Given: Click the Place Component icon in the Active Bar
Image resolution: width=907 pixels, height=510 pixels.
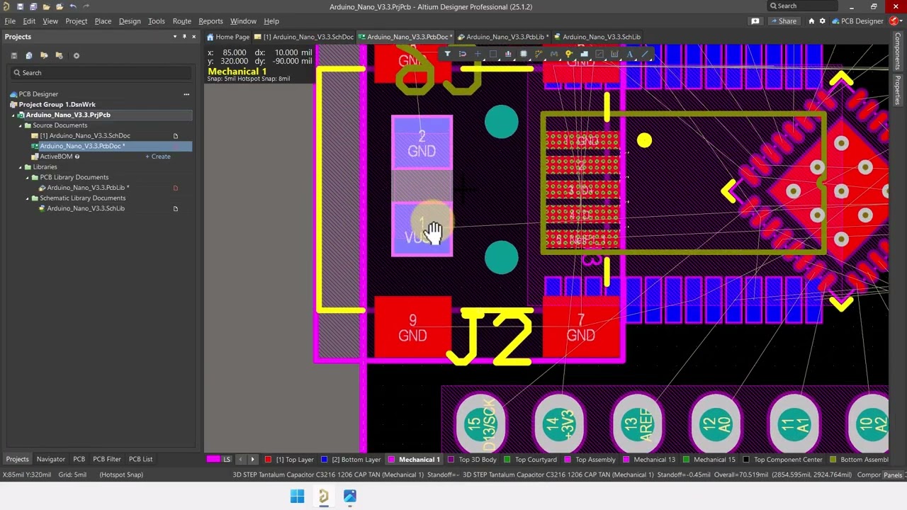Looking at the screenshot, I should 524,54.
